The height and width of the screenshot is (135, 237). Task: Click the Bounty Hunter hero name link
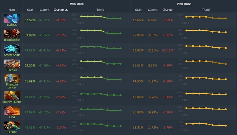(x=12, y=102)
